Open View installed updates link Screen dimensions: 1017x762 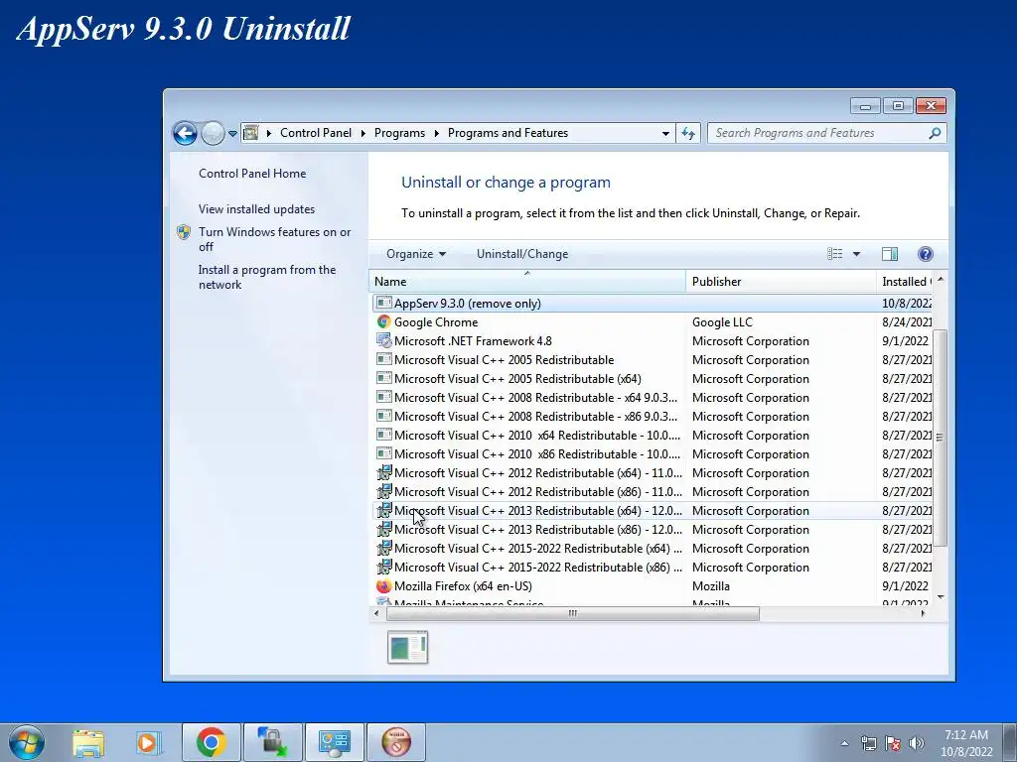pyautogui.click(x=256, y=209)
